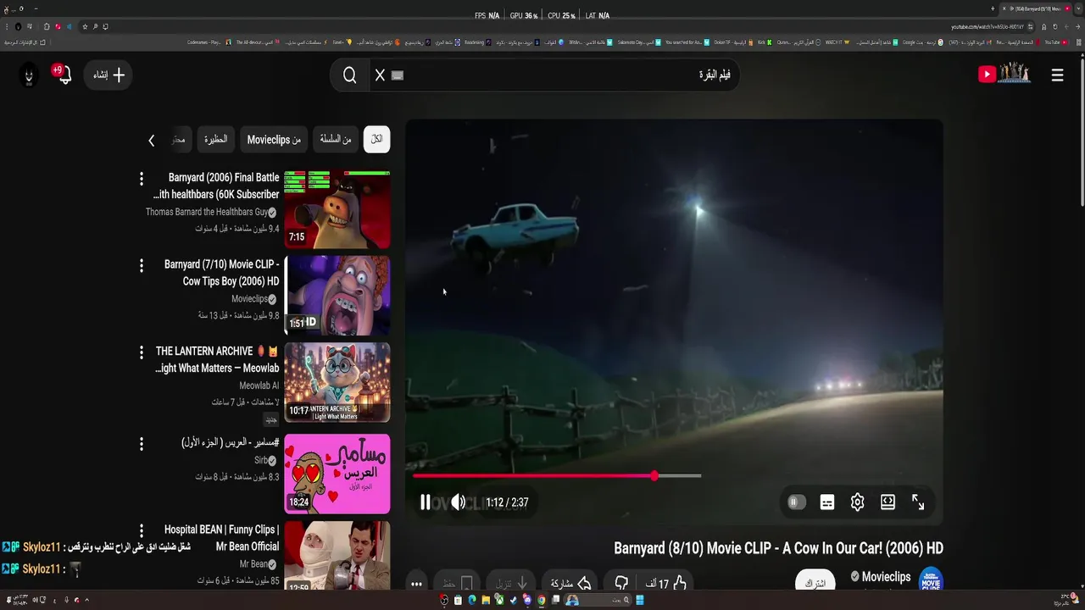1085x610 pixels.
Task: Open مسامير العريس video thumbnail
Action: pos(337,474)
